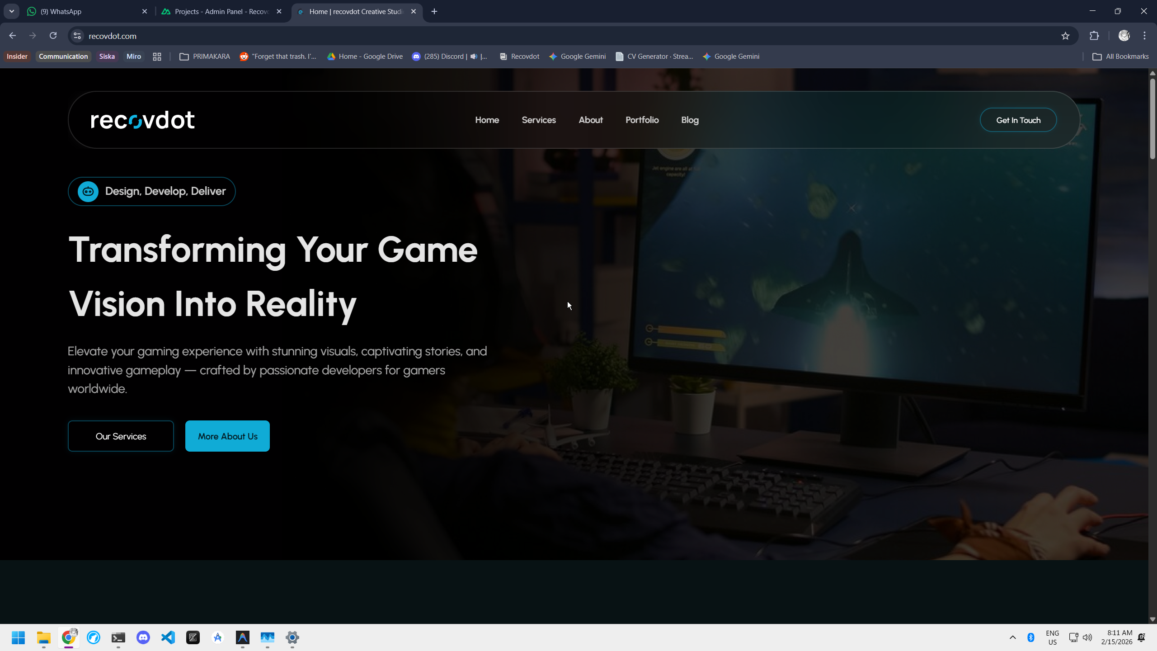Open Windows Terminal from the taskbar
1157x651 pixels.
(x=118, y=638)
